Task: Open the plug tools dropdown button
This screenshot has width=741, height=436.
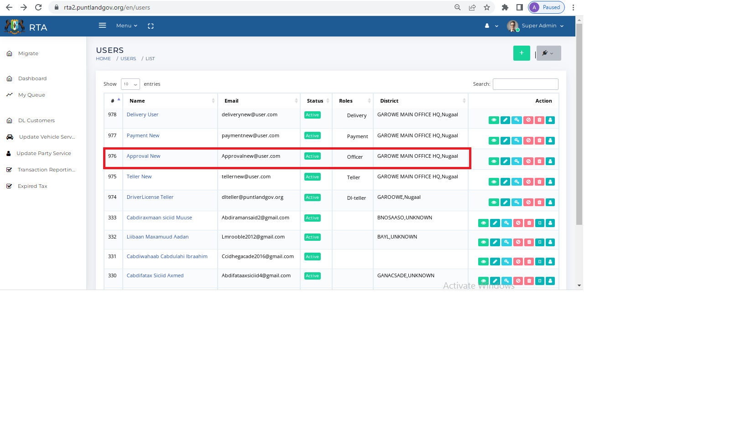Action: coord(548,53)
